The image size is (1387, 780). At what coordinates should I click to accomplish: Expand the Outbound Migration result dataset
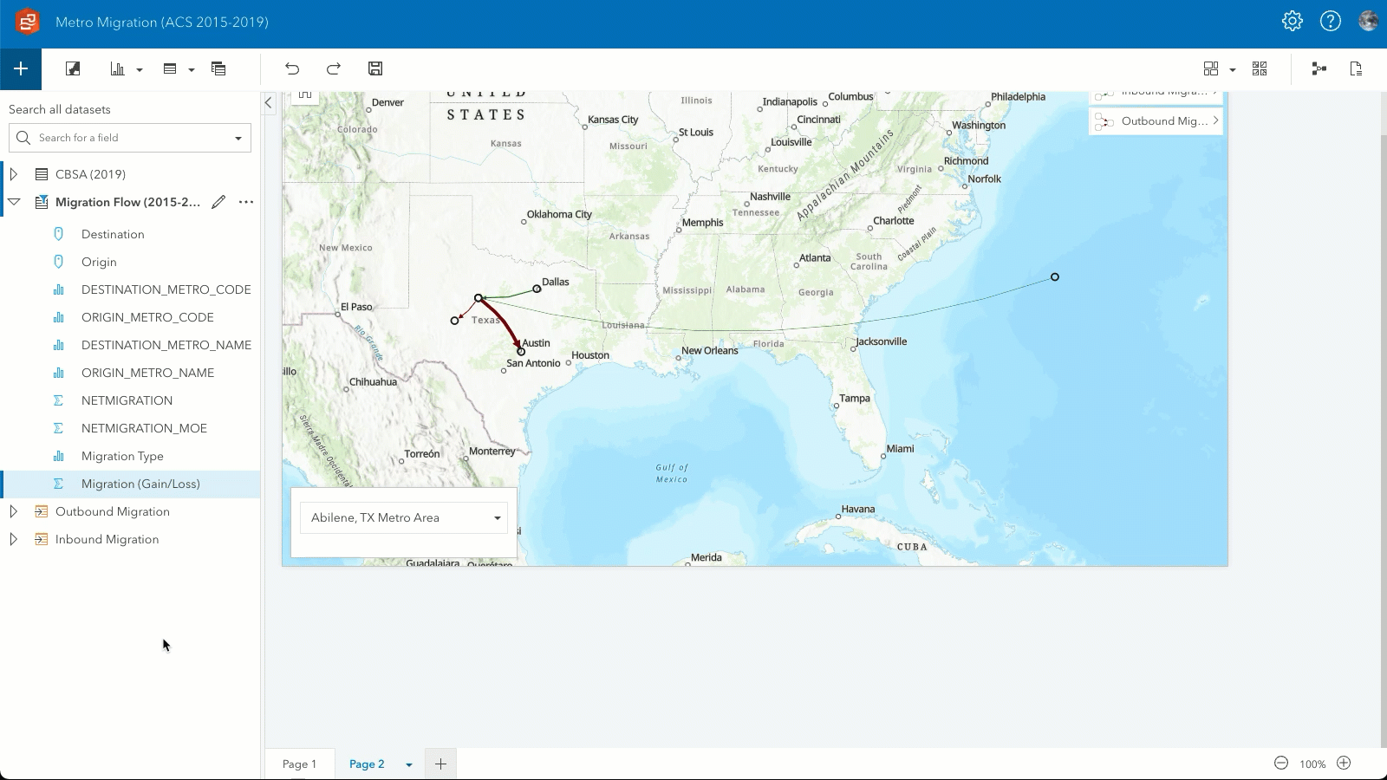click(14, 511)
